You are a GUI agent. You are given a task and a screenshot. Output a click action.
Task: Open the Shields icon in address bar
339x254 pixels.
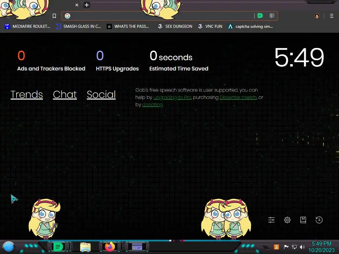coord(272,16)
